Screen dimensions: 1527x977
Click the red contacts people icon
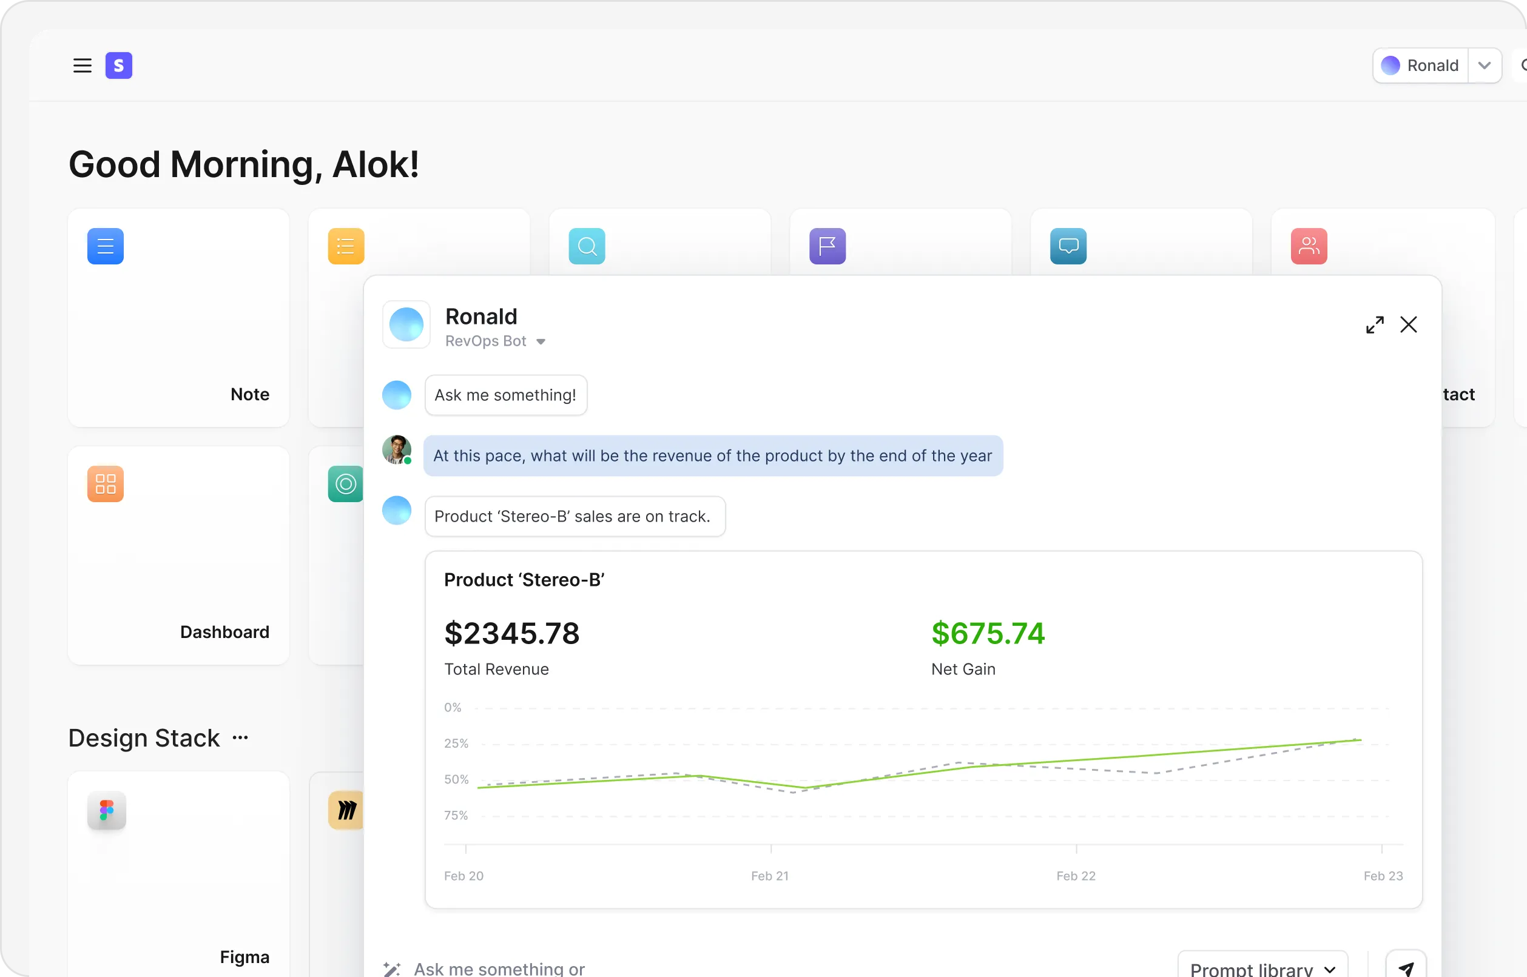click(1309, 246)
